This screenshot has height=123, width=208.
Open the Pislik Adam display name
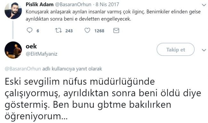coord(40,4)
